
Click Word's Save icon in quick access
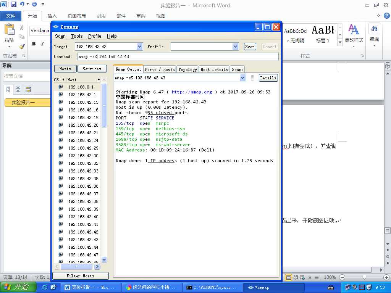[x=13, y=4]
